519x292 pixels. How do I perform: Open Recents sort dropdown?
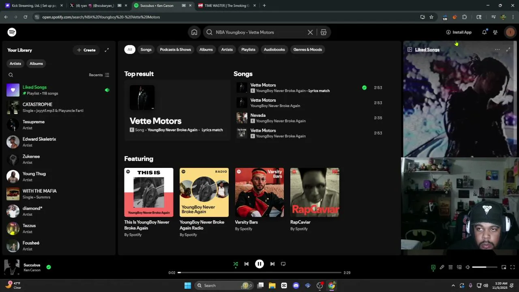point(99,75)
